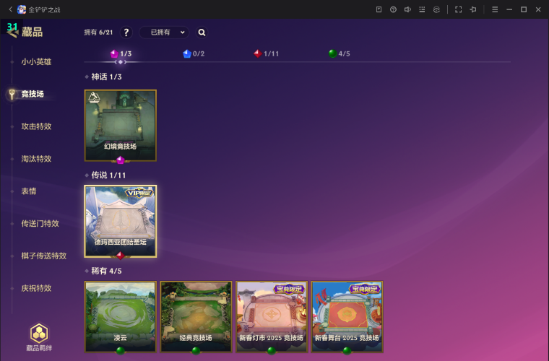Expand the 已拥有 filter dropdown
The width and height of the screenshot is (549, 361).
[x=164, y=32]
